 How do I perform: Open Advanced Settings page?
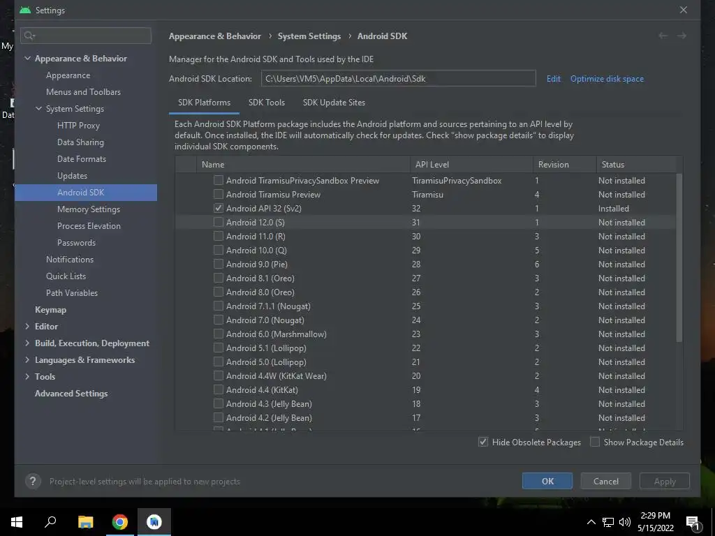71,394
